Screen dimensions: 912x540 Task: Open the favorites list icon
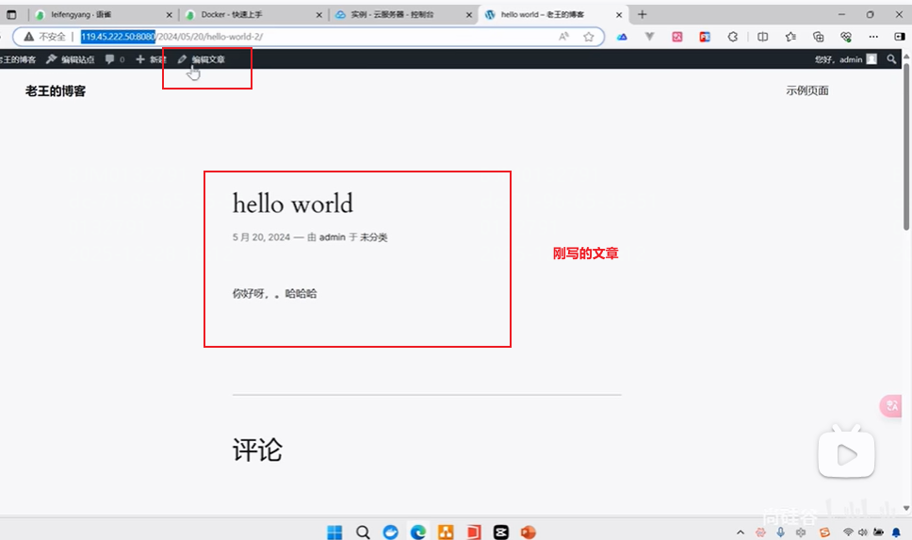(x=790, y=37)
